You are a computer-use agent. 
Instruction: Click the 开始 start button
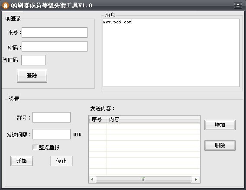coord(22,161)
